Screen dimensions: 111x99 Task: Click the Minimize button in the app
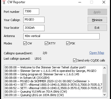tap(97, 20)
